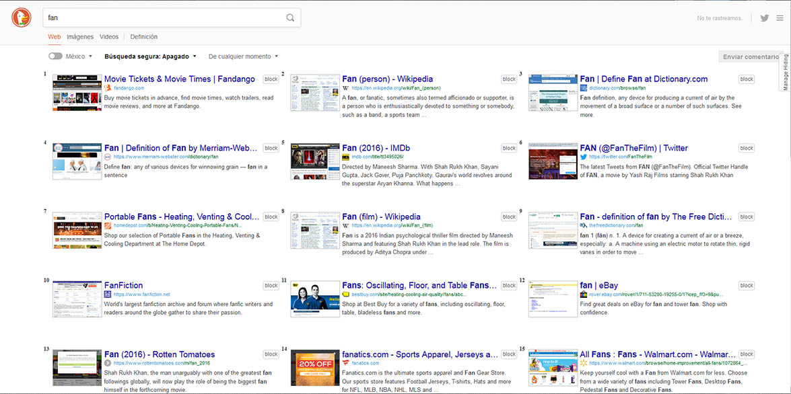The width and height of the screenshot is (791, 394).
Task: Block the Merriam-Webster result
Action: coord(271,148)
